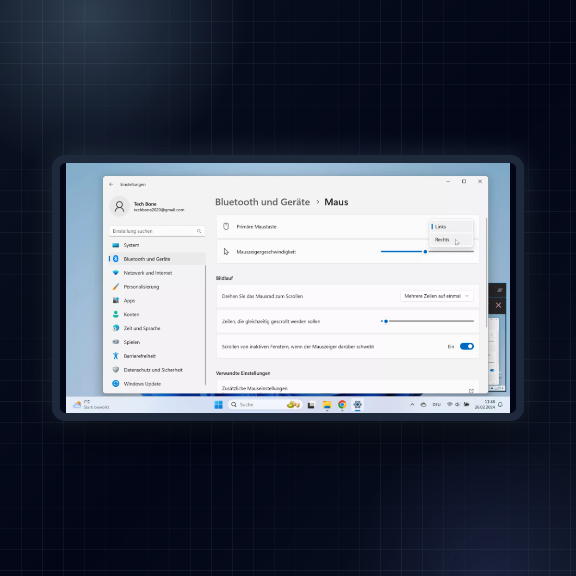Image resolution: width=576 pixels, height=576 pixels.
Task: Choose Rechts in the primary button dropdown
Action: 451,240
